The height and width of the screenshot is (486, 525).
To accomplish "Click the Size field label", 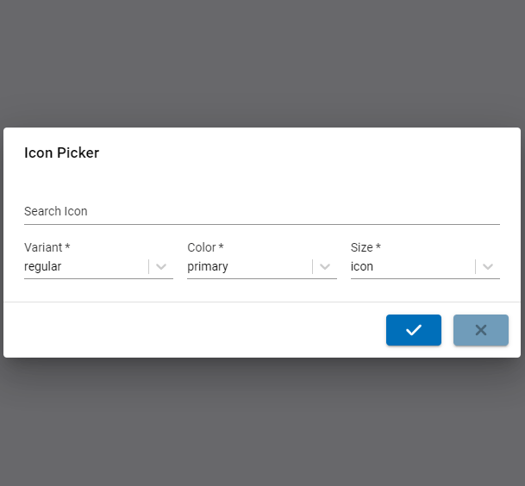I will point(366,247).
